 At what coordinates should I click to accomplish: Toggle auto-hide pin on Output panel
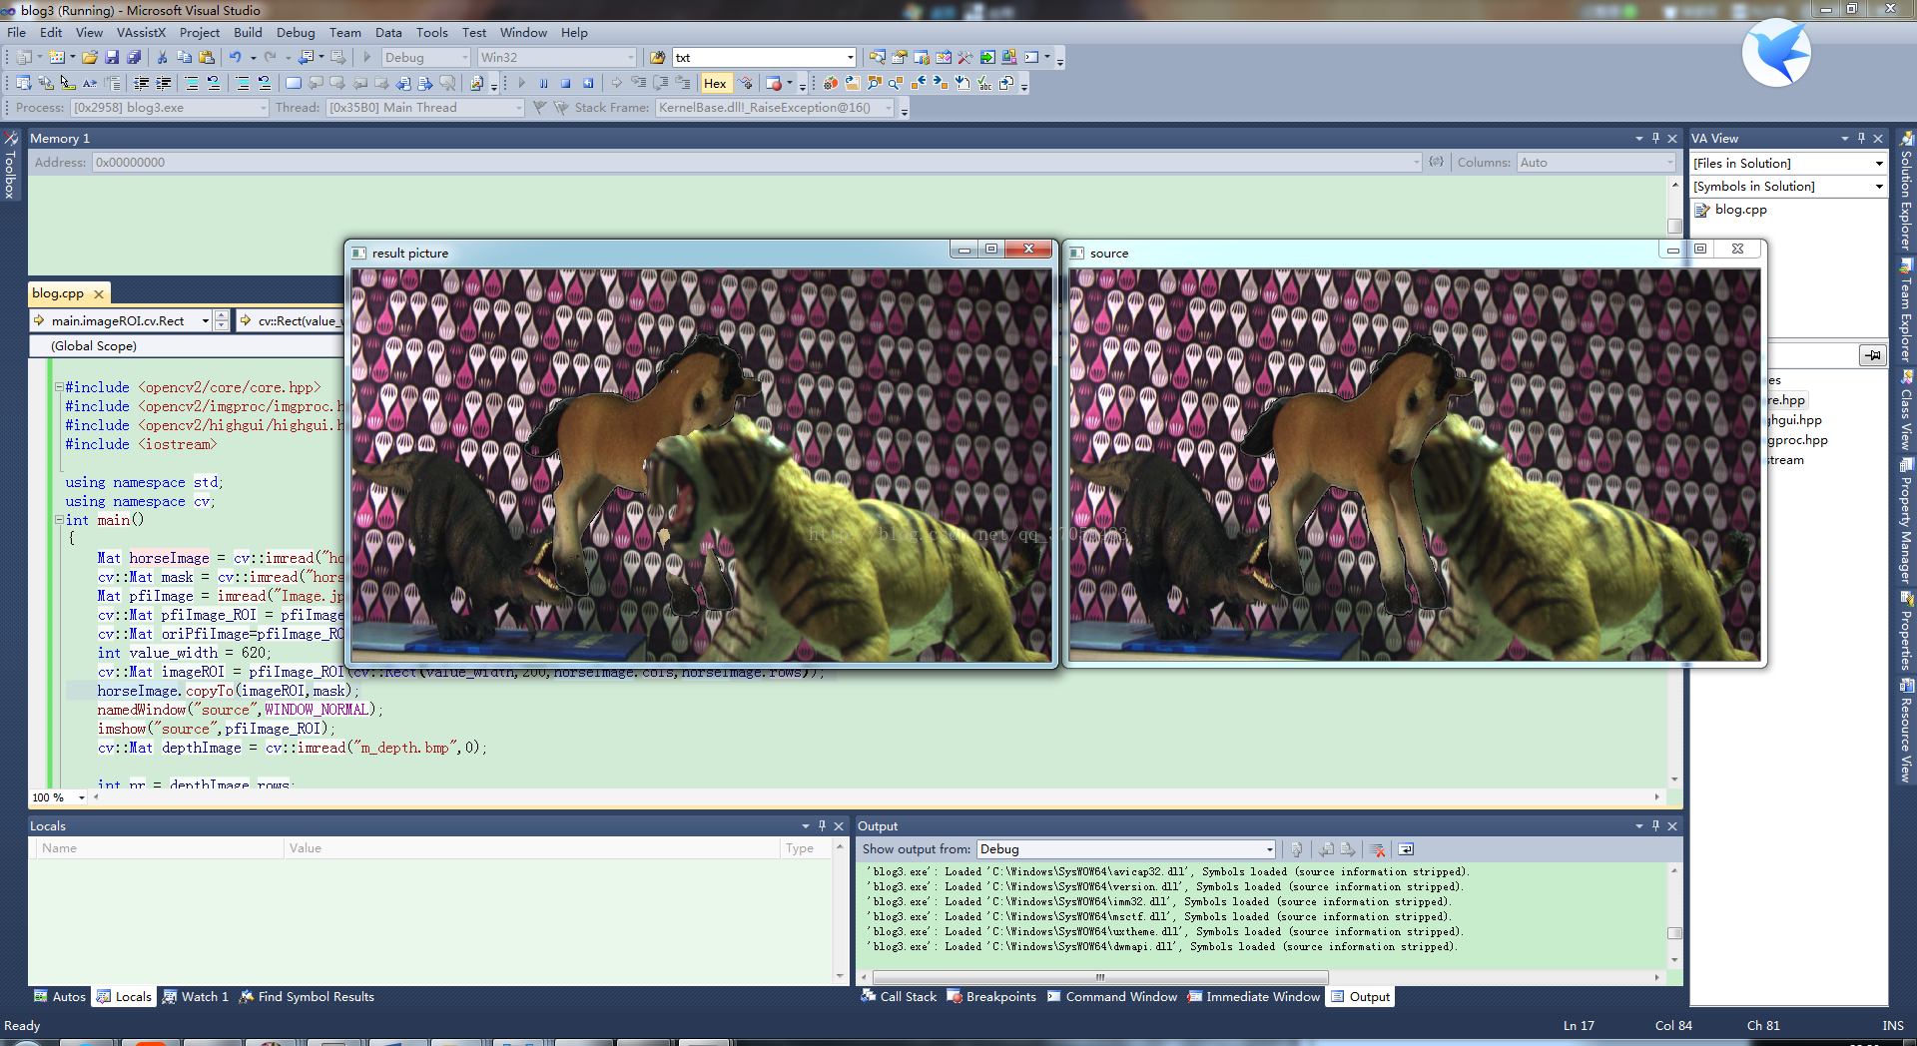pos(1655,826)
